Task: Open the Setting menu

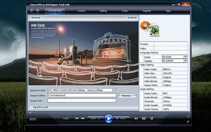Action: coord(103,11)
